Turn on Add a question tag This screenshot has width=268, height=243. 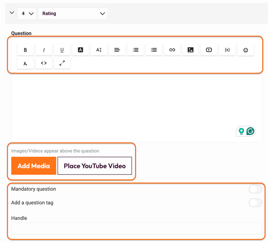pyautogui.click(x=255, y=203)
